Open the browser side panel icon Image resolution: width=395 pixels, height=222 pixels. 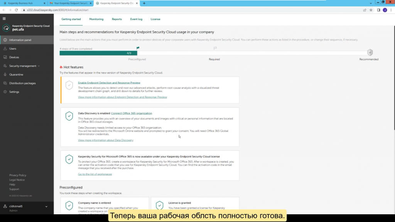click(378, 10)
